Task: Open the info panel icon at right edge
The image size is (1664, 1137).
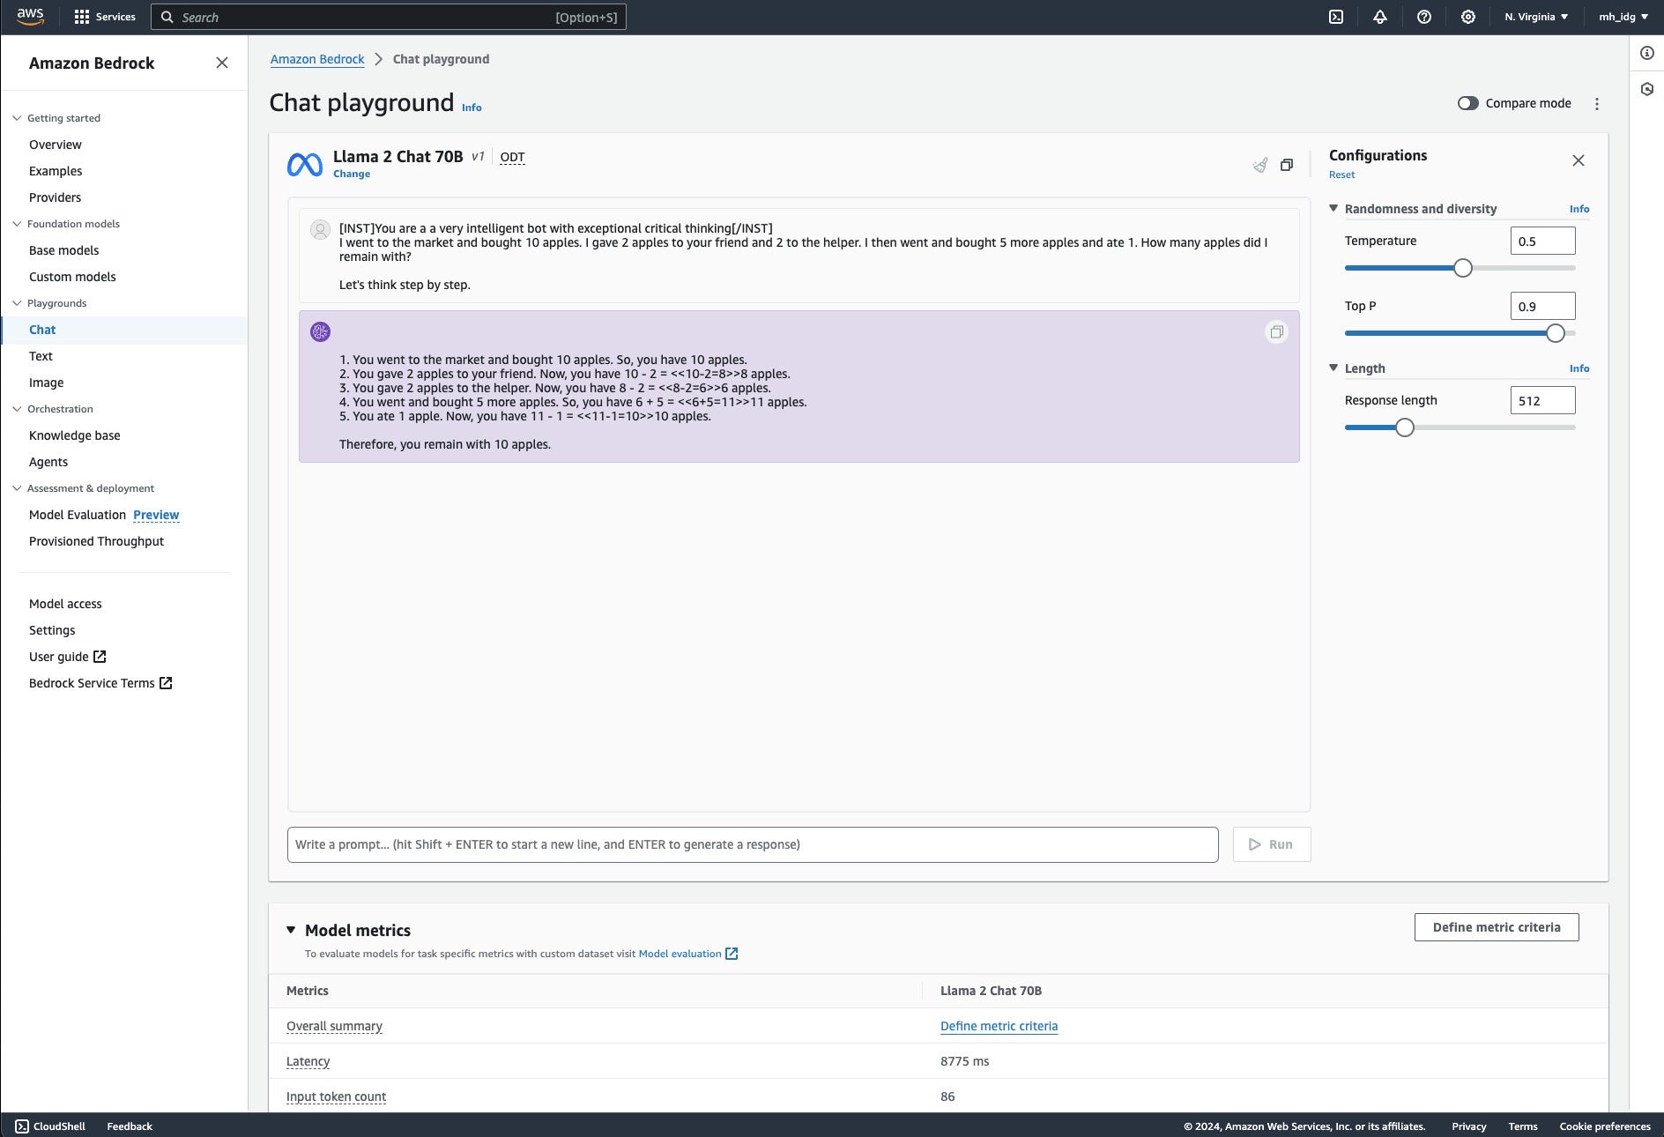Action: coord(1647,53)
